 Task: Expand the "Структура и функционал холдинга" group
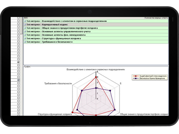(25, 39)
